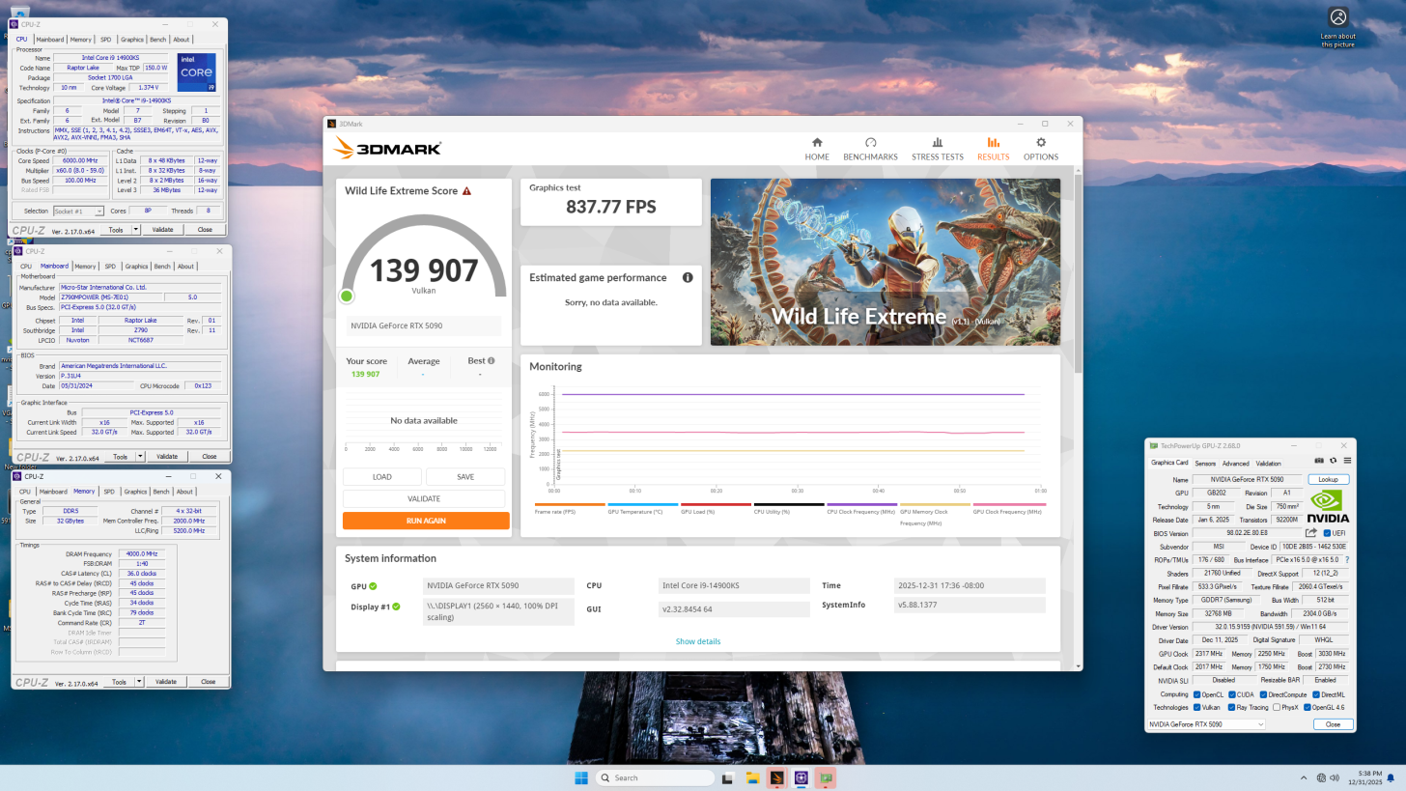Image resolution: width=1406 pixels, height=791 pixels.
Task: Click the GPU-Z taskbar icon
Action: 827,777
